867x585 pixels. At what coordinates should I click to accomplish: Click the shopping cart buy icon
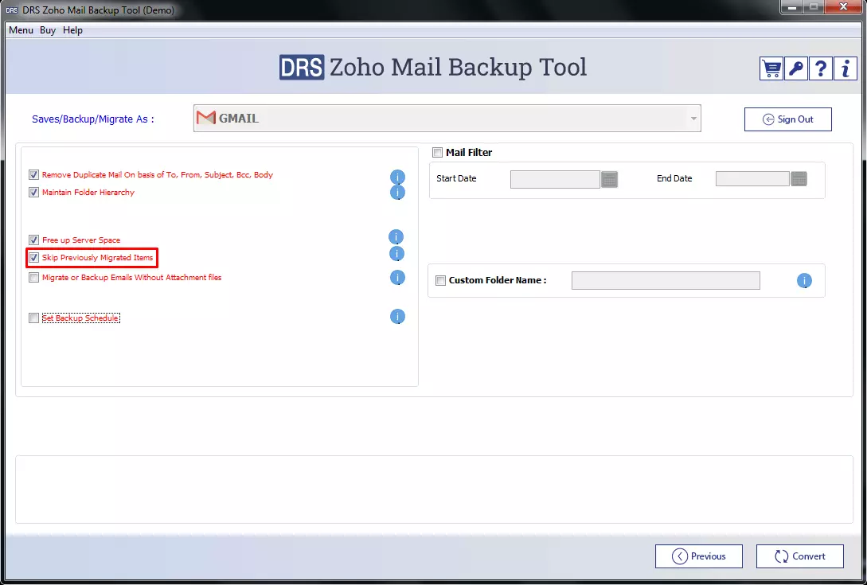(x=771, y=68)
